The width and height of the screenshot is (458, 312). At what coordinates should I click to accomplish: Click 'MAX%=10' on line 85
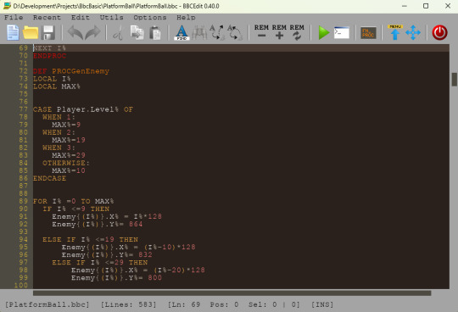point(69,170)
